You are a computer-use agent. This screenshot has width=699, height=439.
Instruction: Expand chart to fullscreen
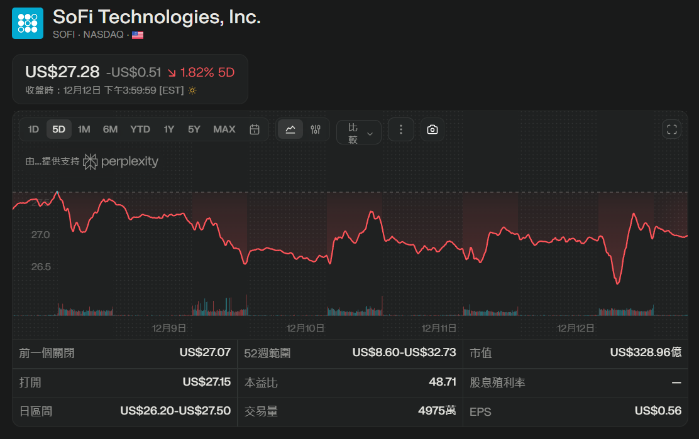click(x=672, y=129)
